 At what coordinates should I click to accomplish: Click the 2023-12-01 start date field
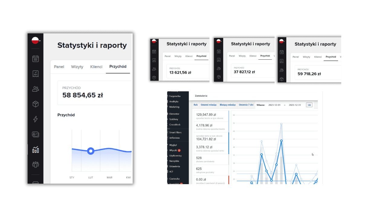tap(274, 105)
